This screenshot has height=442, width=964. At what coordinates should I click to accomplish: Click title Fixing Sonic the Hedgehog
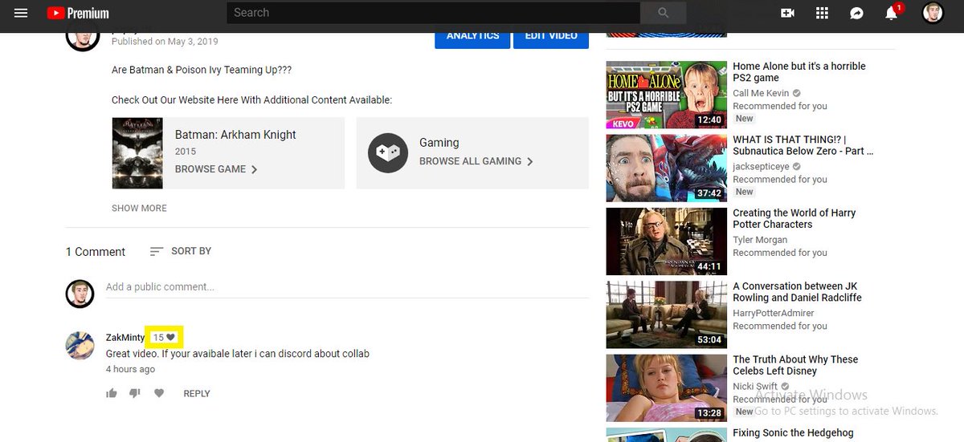793,433
